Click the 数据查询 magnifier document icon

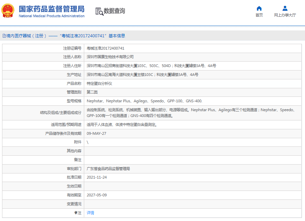pyautogui.click(x=99, y=11)
